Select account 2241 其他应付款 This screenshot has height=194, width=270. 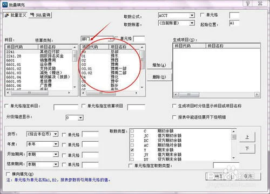pyautogui.click(x=39, y=52)
